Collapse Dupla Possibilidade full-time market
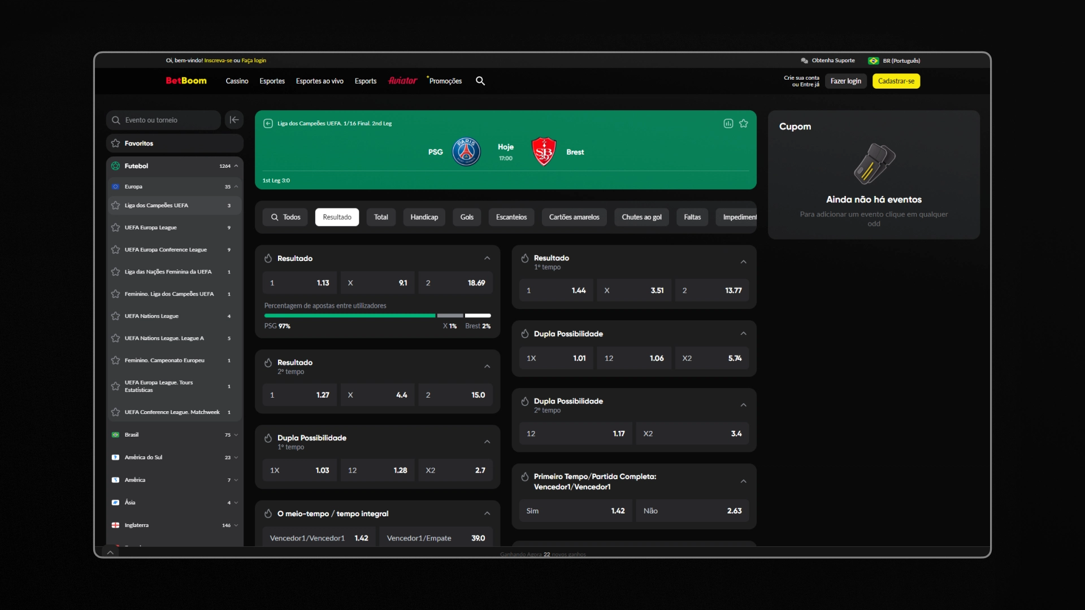The image size is (1085, 610). (x=744, y=334)
